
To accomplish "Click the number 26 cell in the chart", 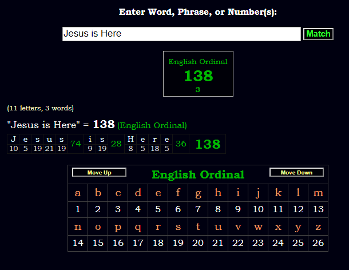I will (318, 243).
